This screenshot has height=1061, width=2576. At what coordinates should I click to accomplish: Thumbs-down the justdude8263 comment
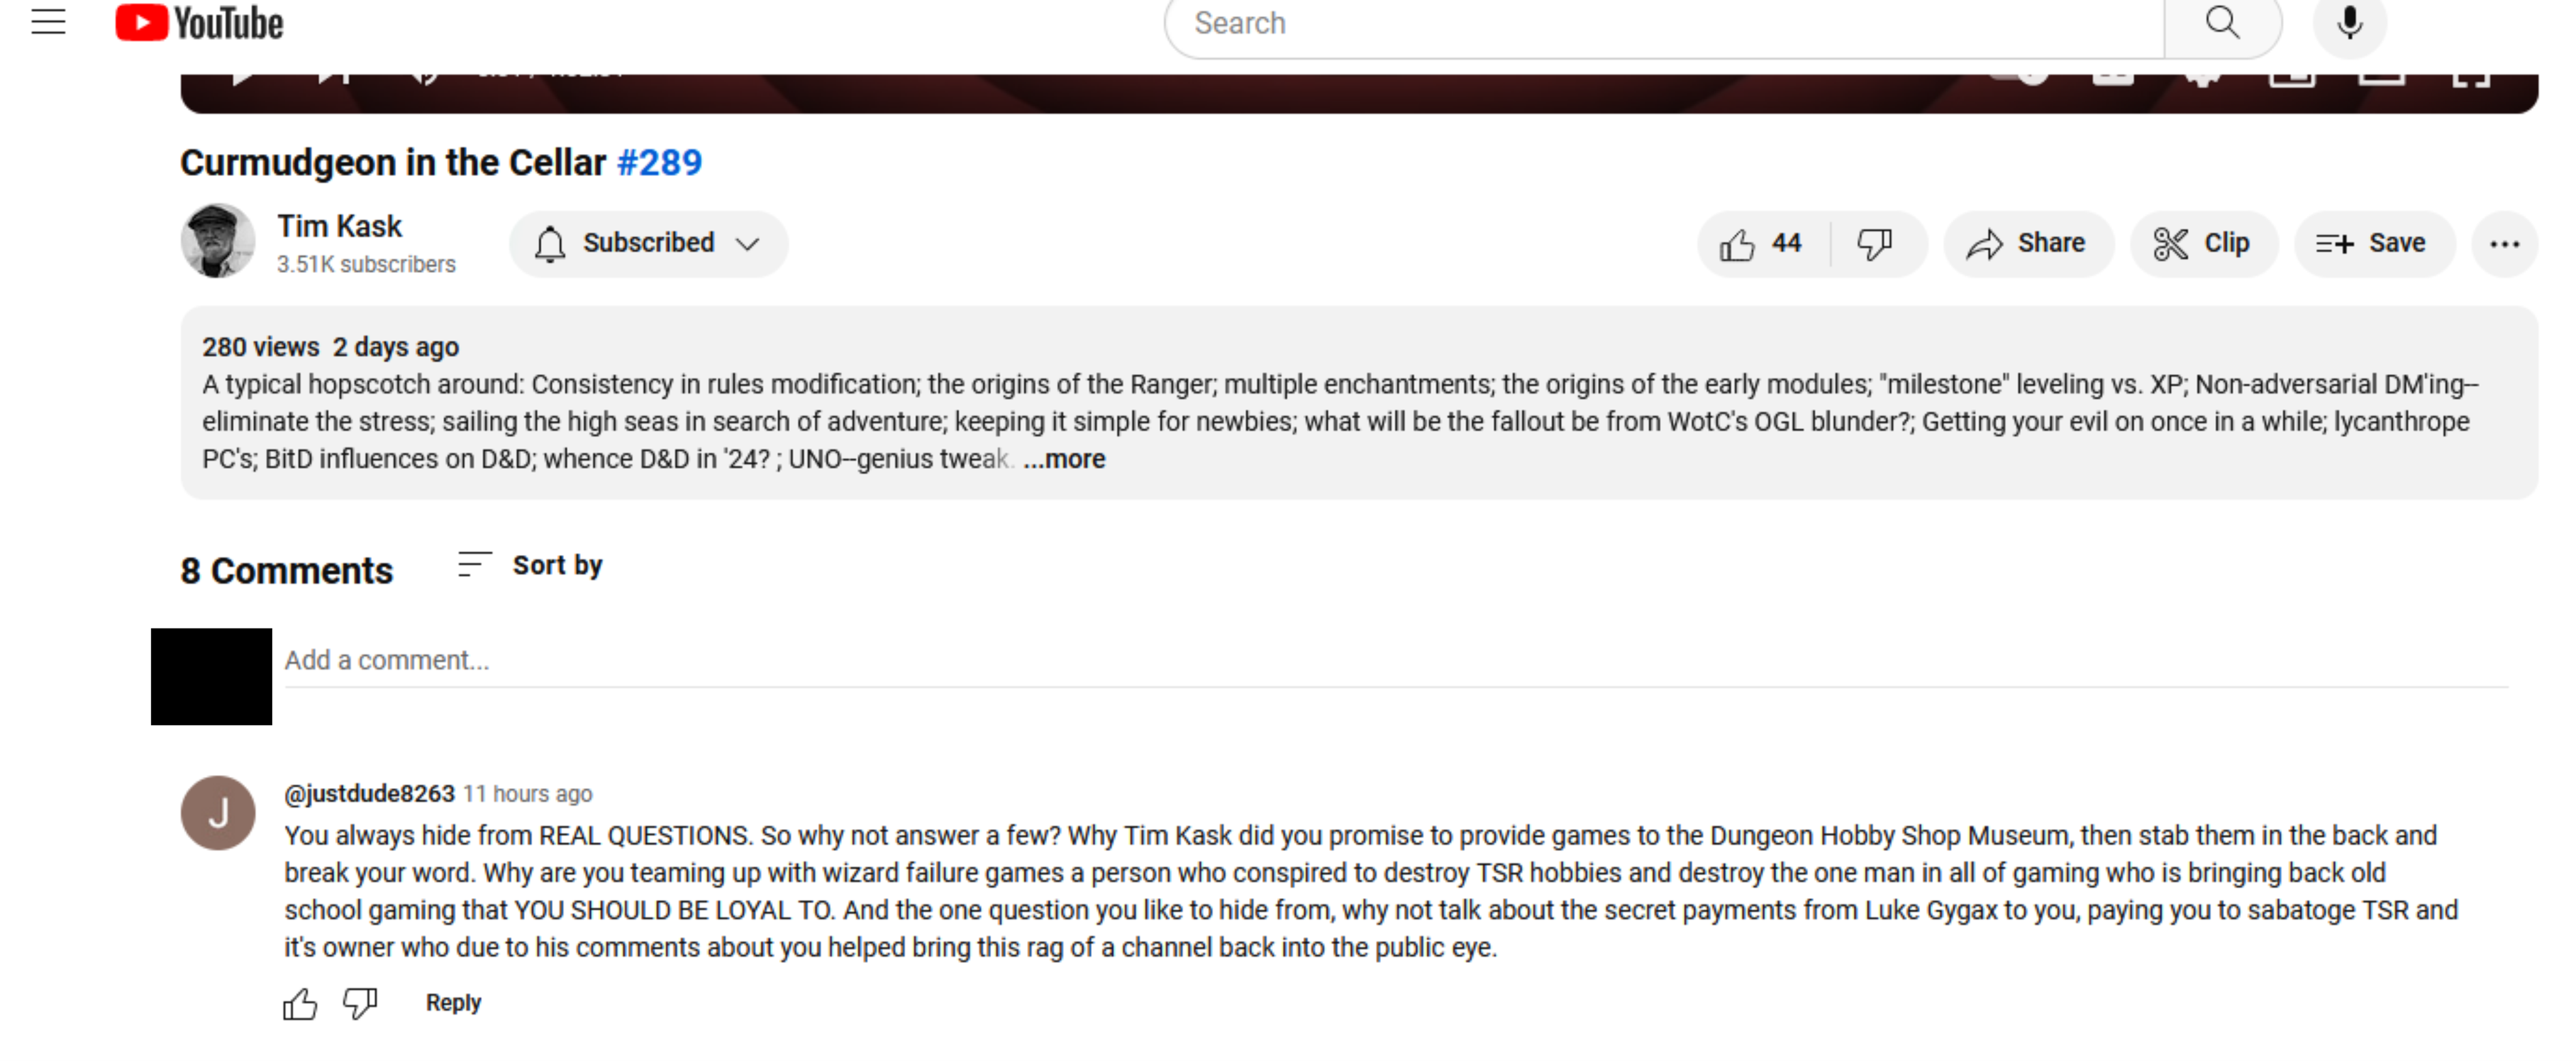(360, 1003)
